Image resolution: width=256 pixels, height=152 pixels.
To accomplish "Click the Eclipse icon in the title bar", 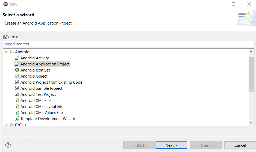I will click(6, 4).
